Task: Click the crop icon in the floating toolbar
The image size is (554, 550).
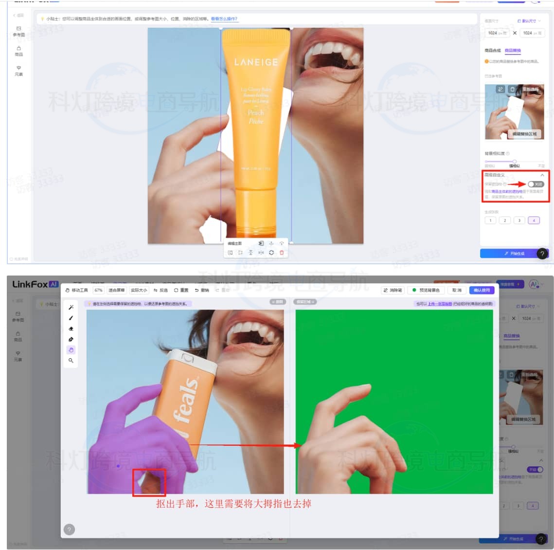Action: coord(240,253)
